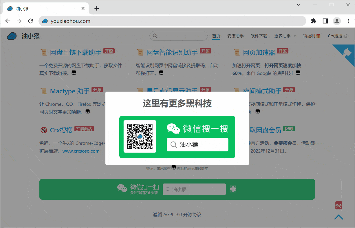Reload the page with refresh icon
This screenshot has width=355, height=228.
[x=31, y=21]
